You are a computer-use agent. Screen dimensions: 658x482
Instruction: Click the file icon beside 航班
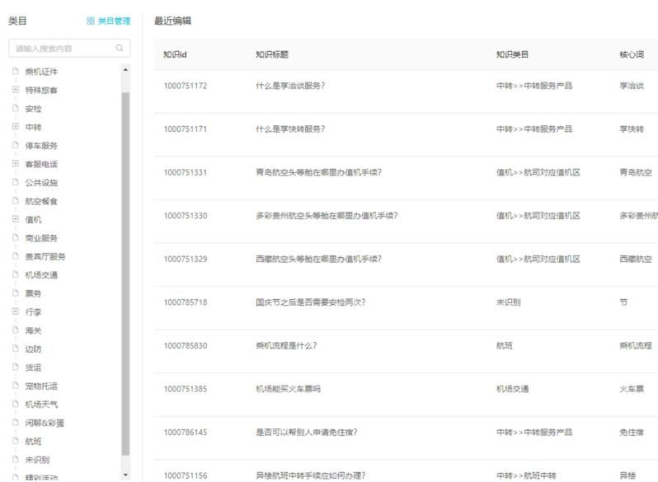coord(15,441)
